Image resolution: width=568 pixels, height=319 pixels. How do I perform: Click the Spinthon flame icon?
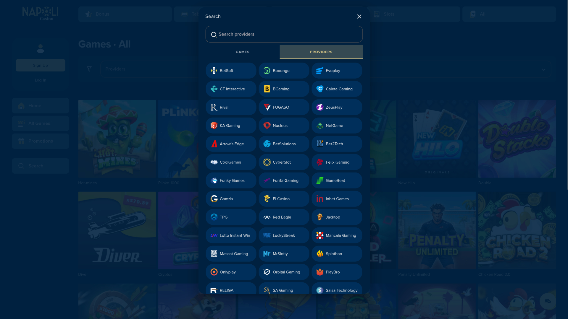(320, 254)
